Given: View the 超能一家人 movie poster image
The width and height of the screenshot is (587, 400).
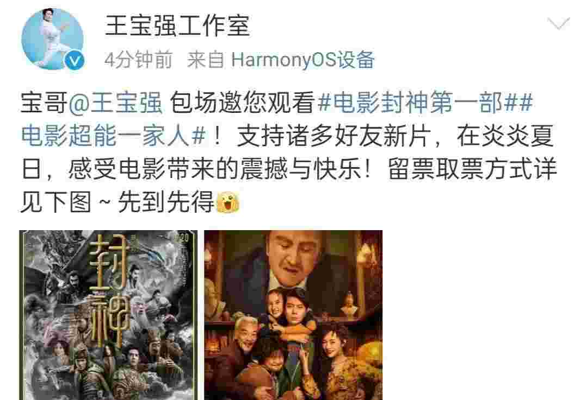Looking at the screenshot, I should point(293,315).
